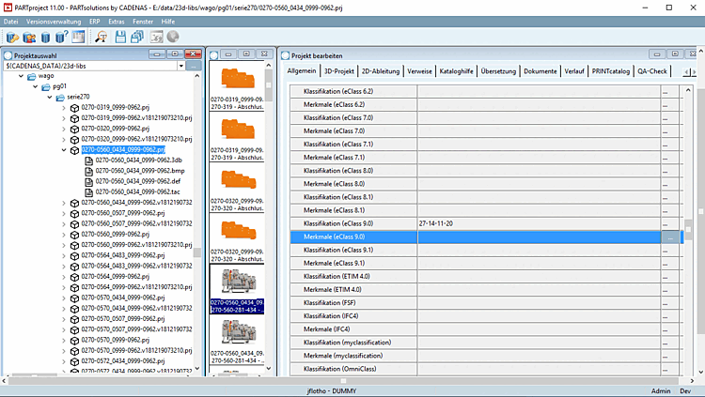705x397 pixels.
Task: Click the grey globe icon in toolbar
Action: coord(173,37)
